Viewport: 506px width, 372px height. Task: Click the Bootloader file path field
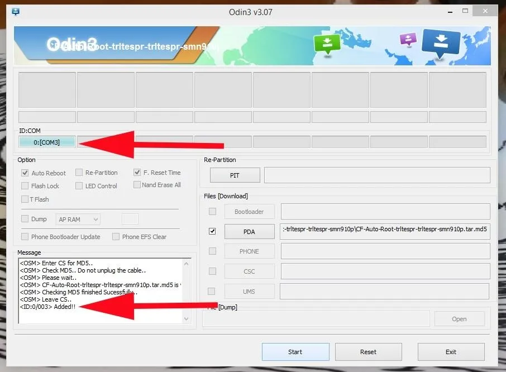(x=385, y=212)
